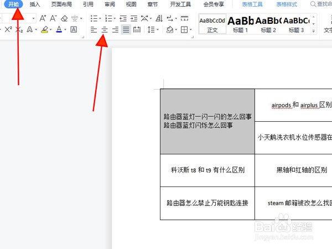Insert a bulleted list

(x=94, y=18)
